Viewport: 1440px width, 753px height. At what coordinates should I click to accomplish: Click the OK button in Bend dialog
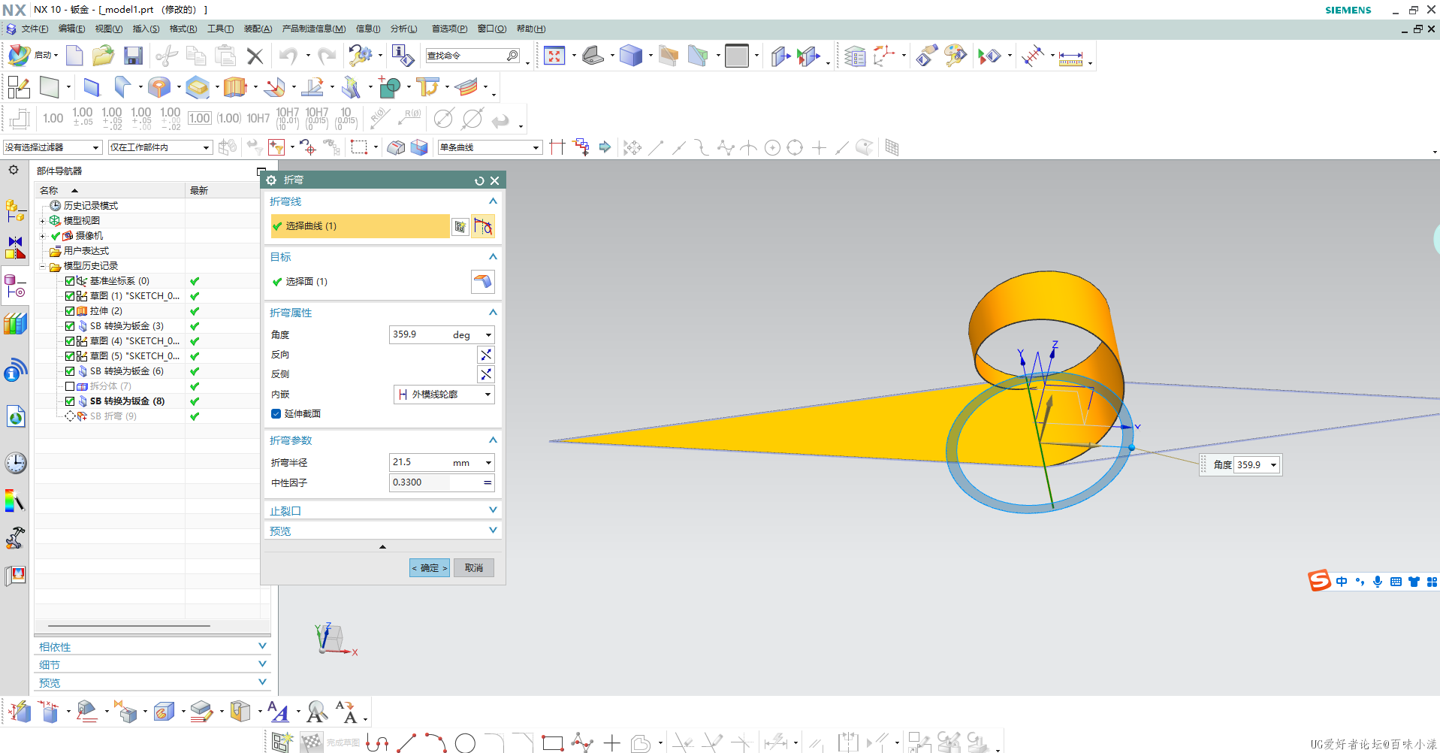tap(430, 568)
